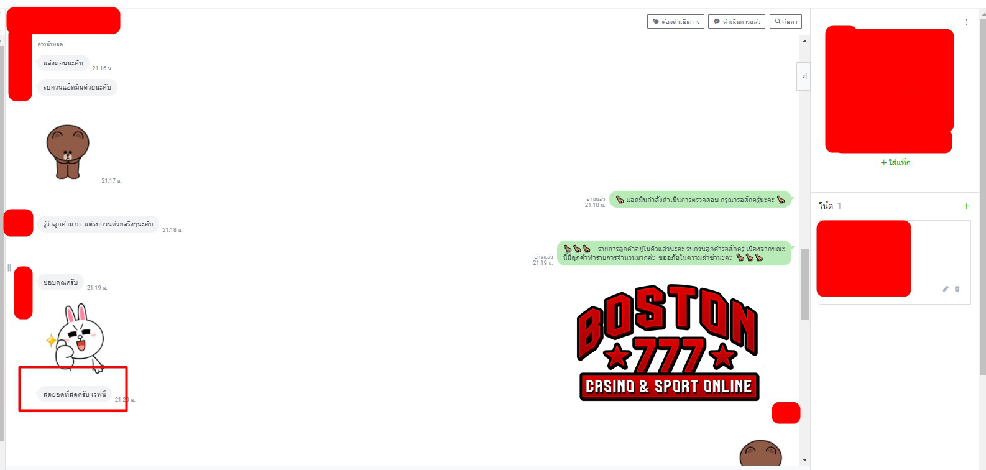This screenshot has width=986, height=470.
Task: Click the Cony rabbit thumbs-up sticker
Action: pos(76,338)
